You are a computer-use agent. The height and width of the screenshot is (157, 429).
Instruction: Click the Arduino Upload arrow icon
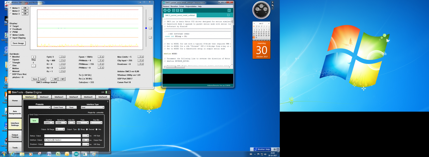(x=169, y=10)
